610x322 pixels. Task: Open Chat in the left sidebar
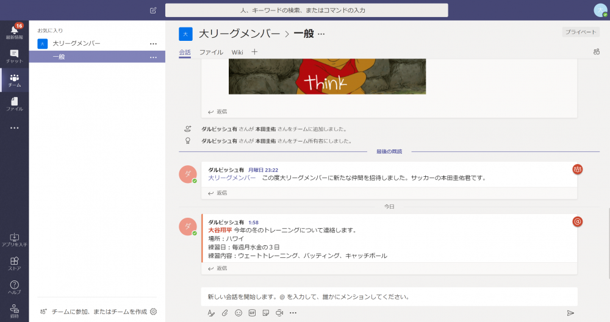tap(14, 55)
